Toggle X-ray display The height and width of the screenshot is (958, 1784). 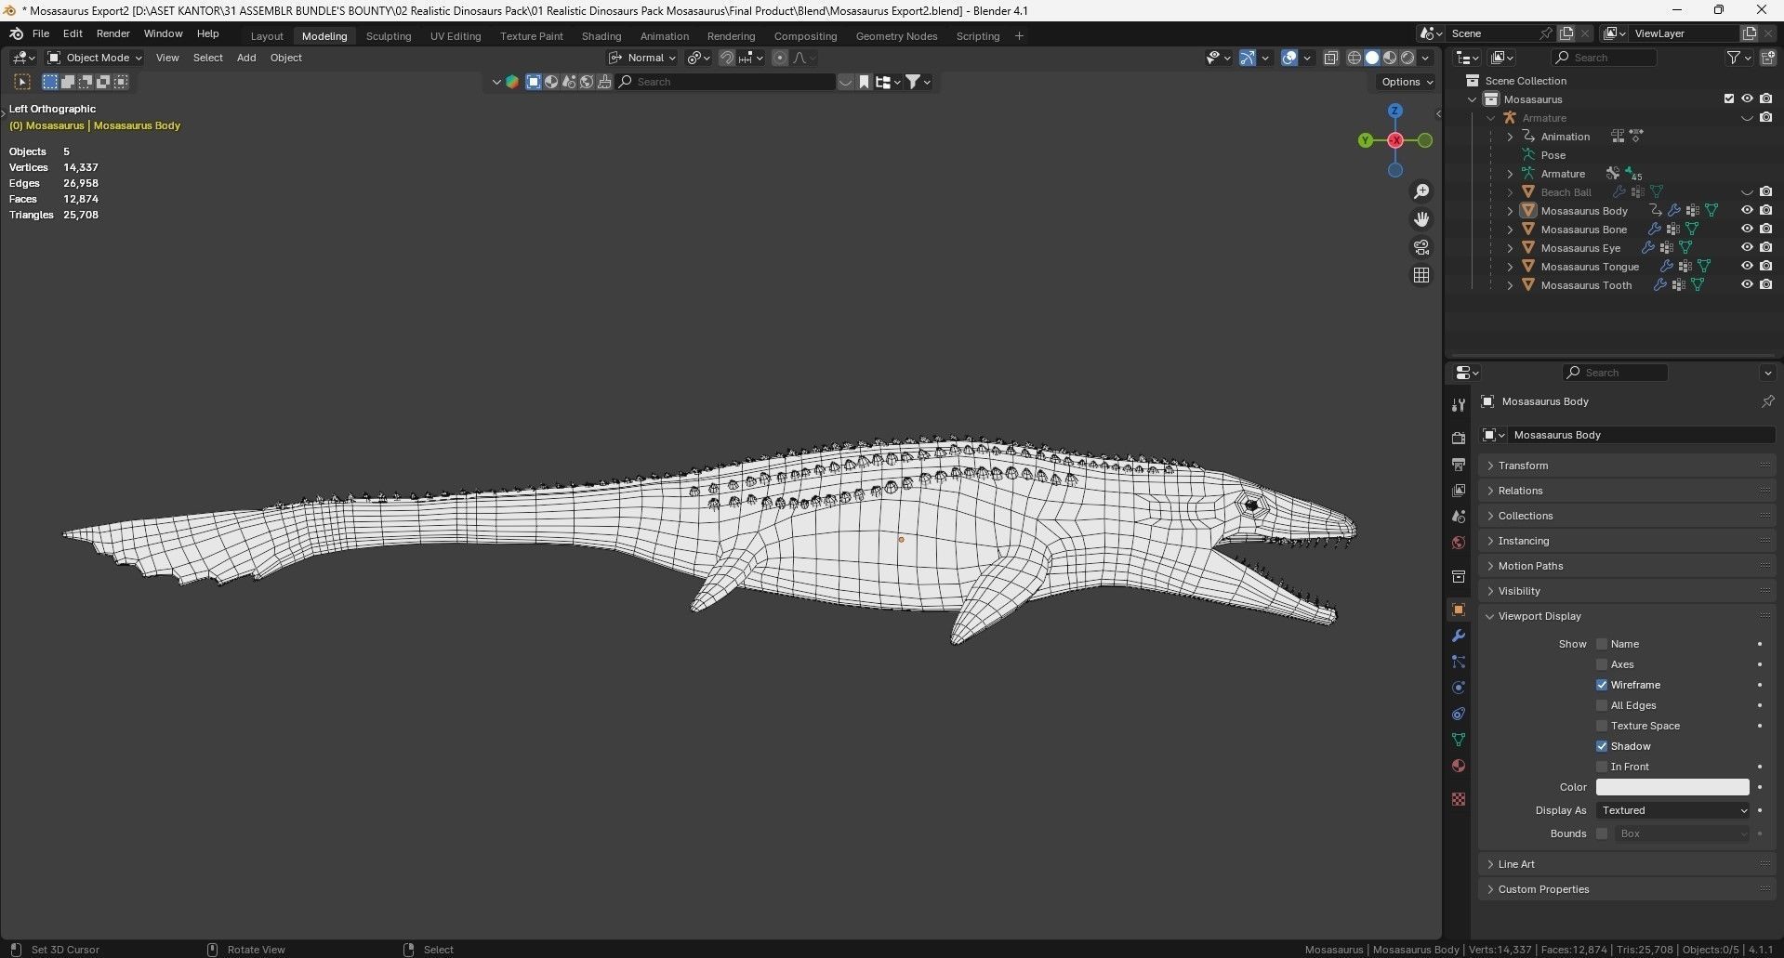1330,58
